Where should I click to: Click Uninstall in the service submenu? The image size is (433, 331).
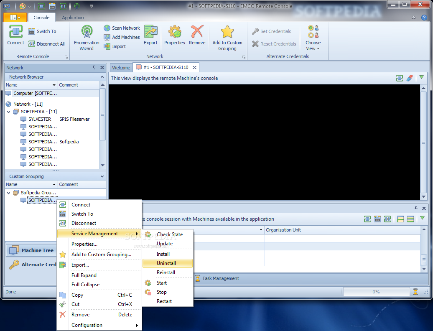168,263
